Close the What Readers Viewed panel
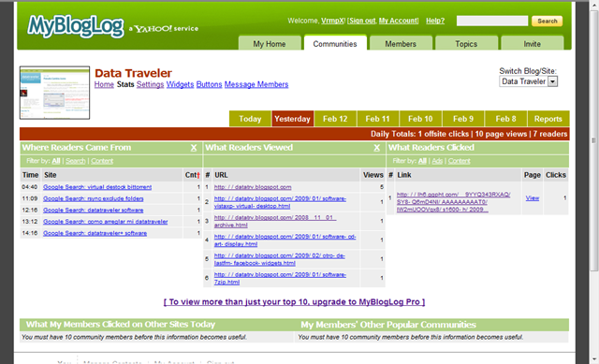 pyautogui.click(x=376, y=148)
